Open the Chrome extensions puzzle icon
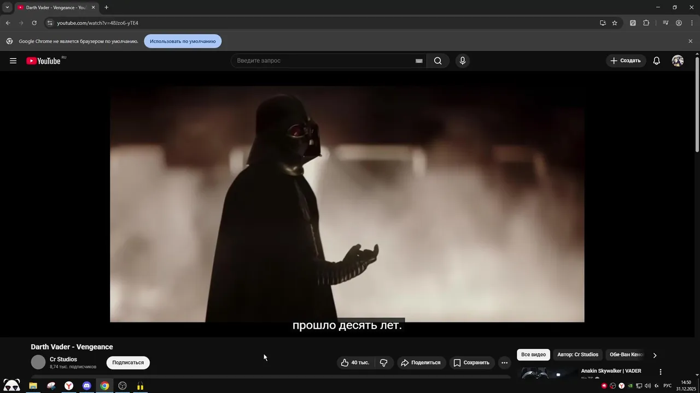 tap(646, 23)
